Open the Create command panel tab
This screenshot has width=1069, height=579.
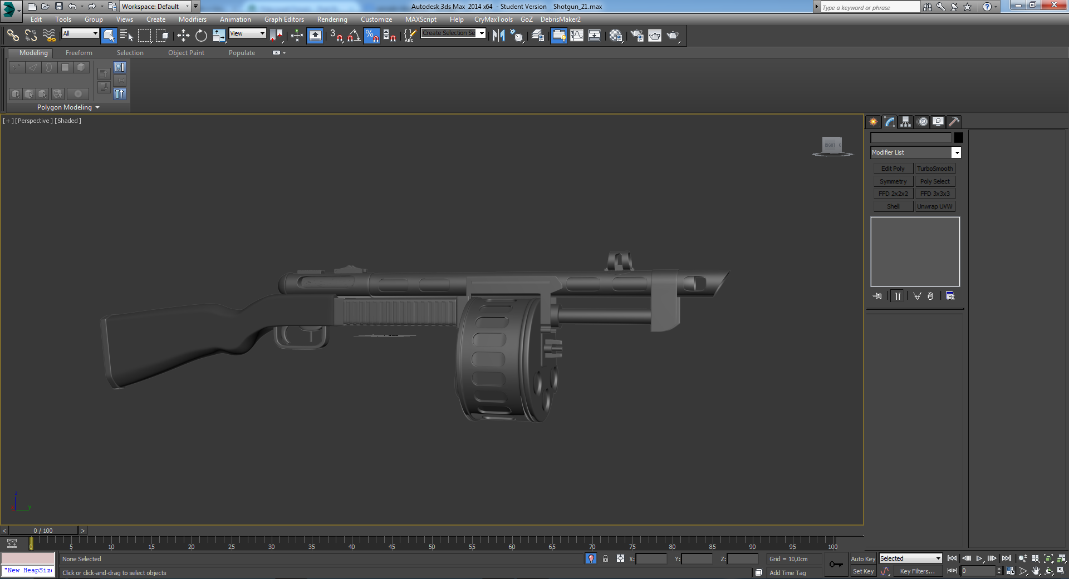(x=873, y=122)
